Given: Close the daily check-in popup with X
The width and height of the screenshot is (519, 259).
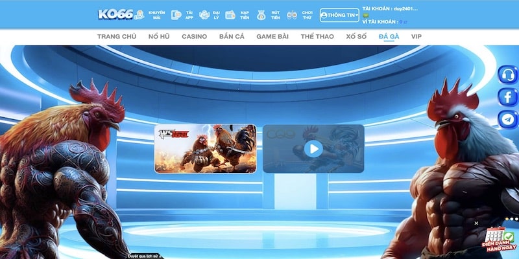Looking at the screenshot, I should coord(476,223).
